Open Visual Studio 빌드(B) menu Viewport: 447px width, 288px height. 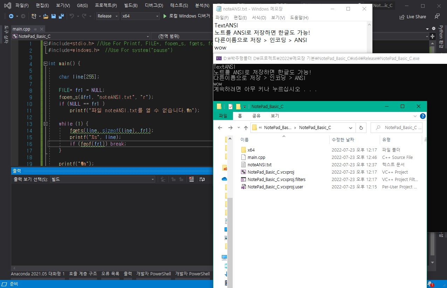click(x=131, y=6)
